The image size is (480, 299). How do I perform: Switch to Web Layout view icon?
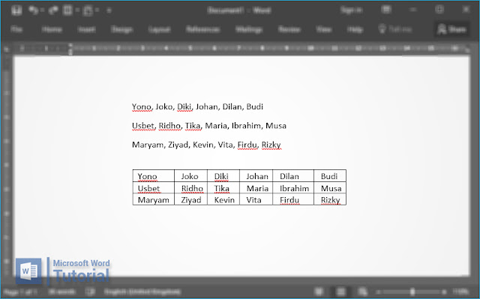(362, 292)
